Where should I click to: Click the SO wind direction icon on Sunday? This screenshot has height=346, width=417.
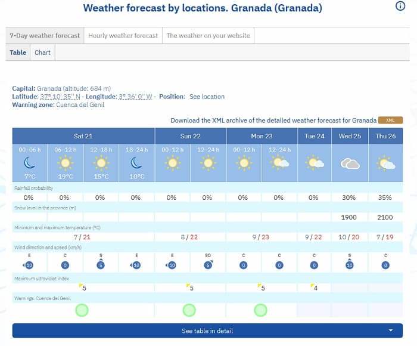[x=207, y=264]
